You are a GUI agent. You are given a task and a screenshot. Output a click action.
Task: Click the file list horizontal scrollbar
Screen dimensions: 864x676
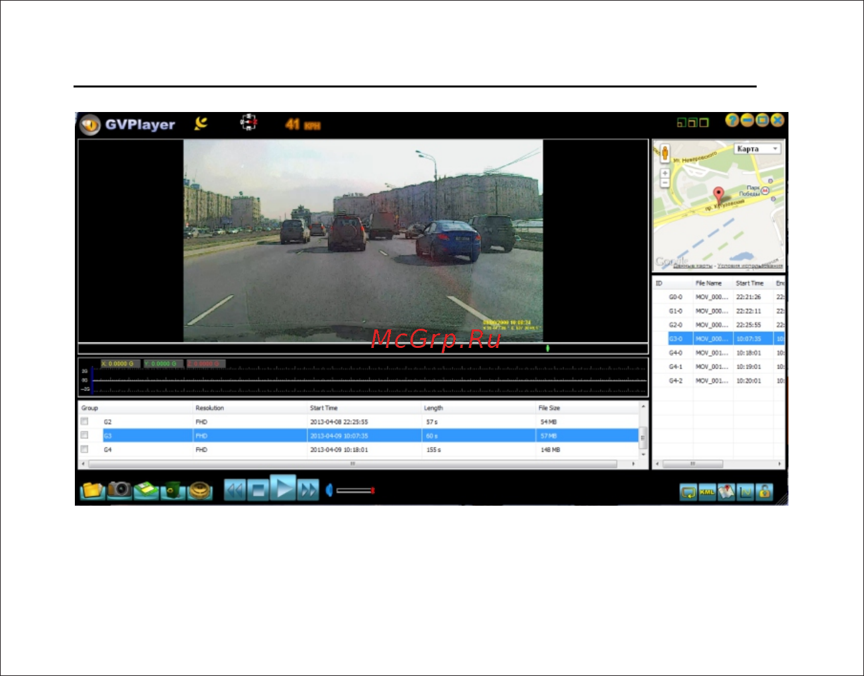[692, 464]
